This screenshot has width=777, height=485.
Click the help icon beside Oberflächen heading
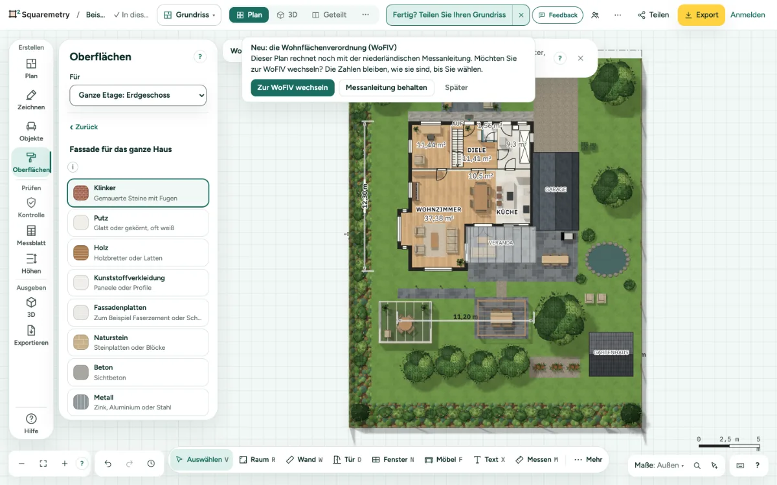coord(200,57)
